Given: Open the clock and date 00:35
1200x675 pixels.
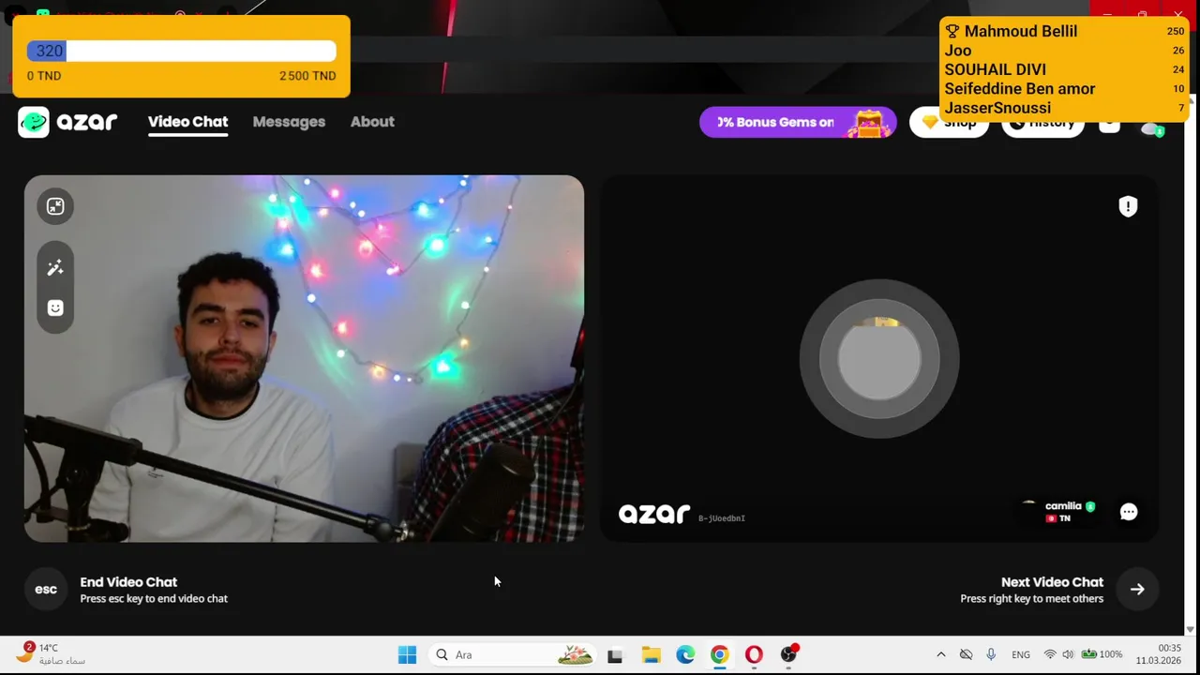Looking at the screenshot, I should [x=1158, y=654].
